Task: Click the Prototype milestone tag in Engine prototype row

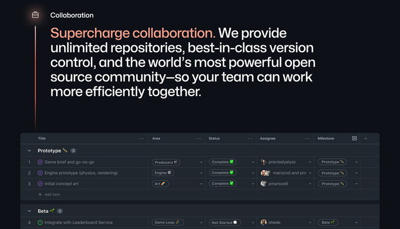Action: 332,173
